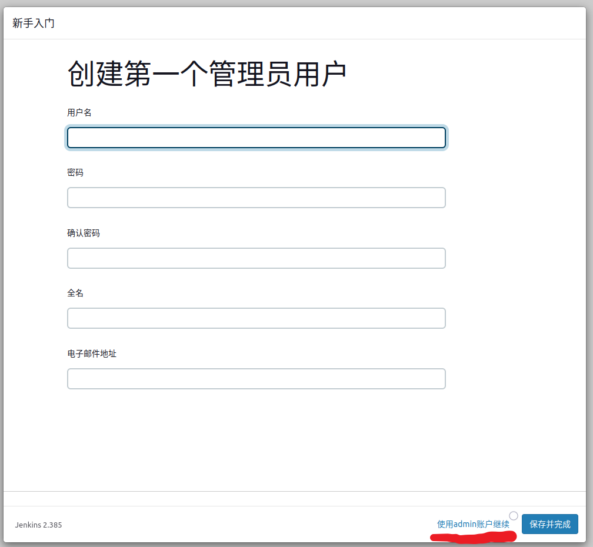Click the Jenkins 2.385 version text

(39, 525)
